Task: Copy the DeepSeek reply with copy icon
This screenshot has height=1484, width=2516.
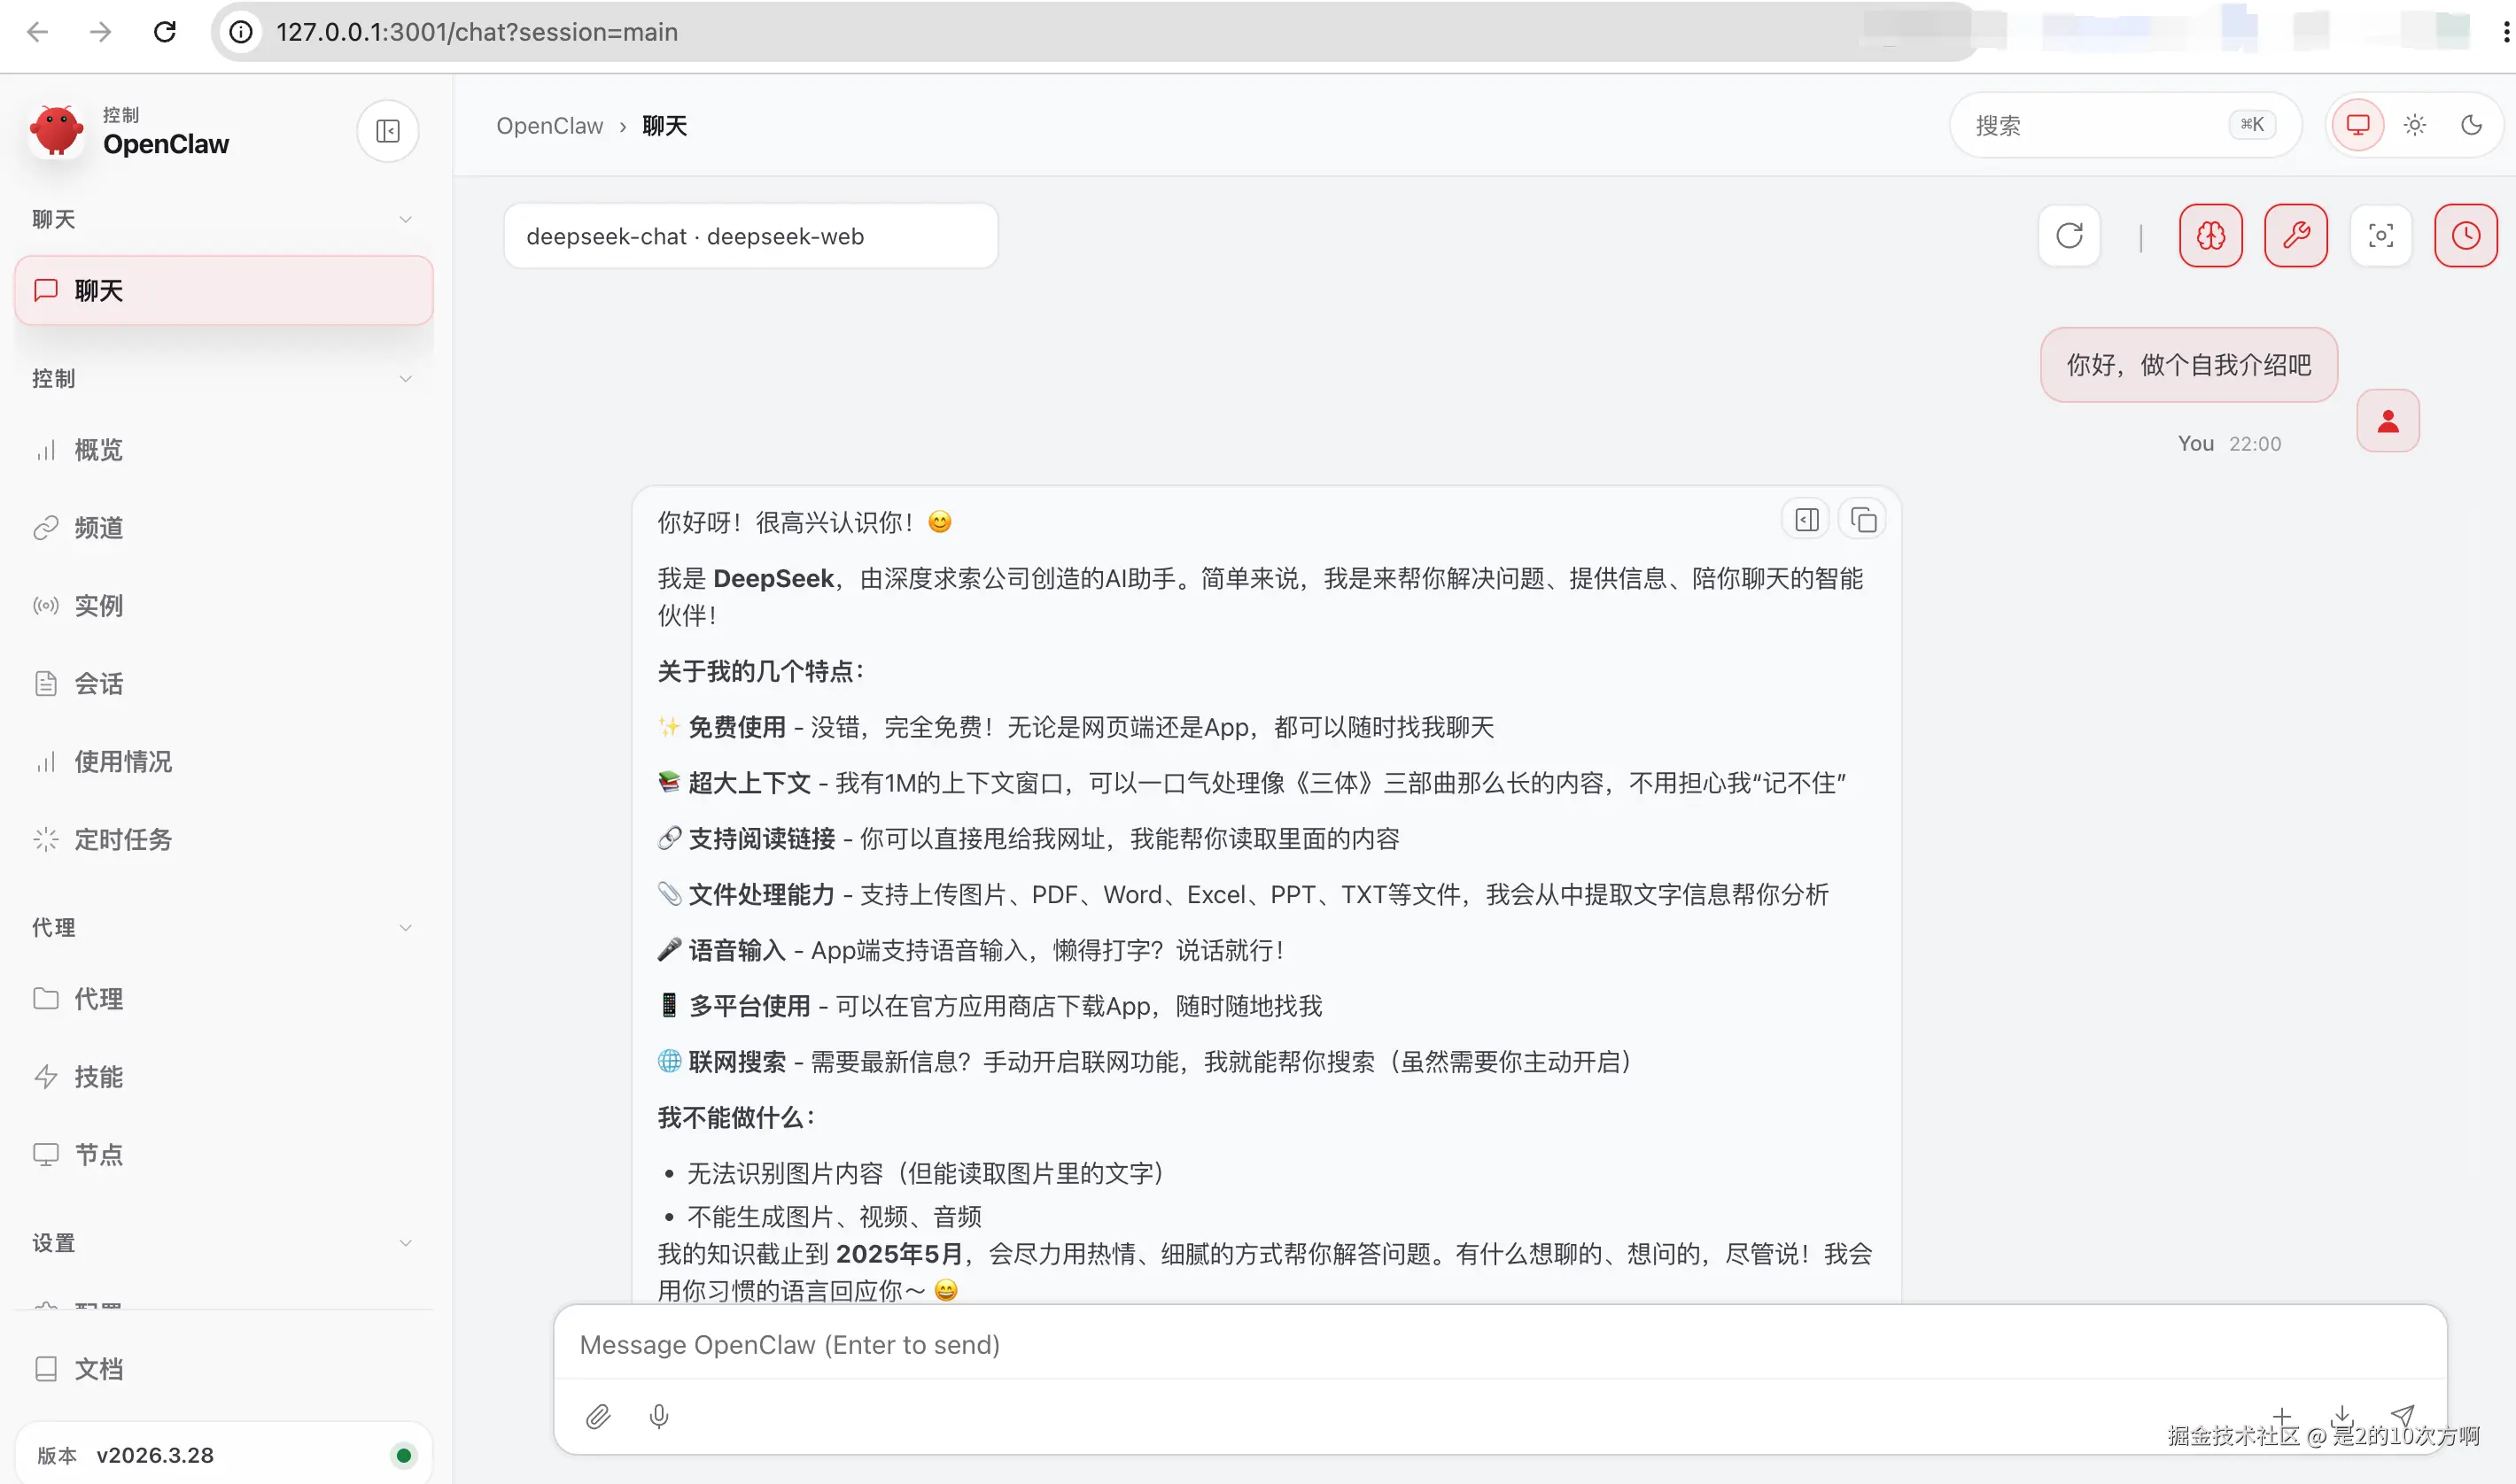Action: [1863, 520]
